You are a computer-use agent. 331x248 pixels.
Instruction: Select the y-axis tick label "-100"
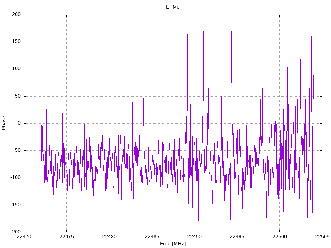(x=16, y=178)
